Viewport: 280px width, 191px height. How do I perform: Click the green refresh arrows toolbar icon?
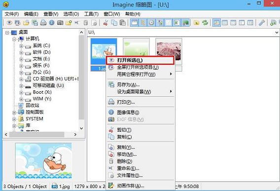(205, 23)
